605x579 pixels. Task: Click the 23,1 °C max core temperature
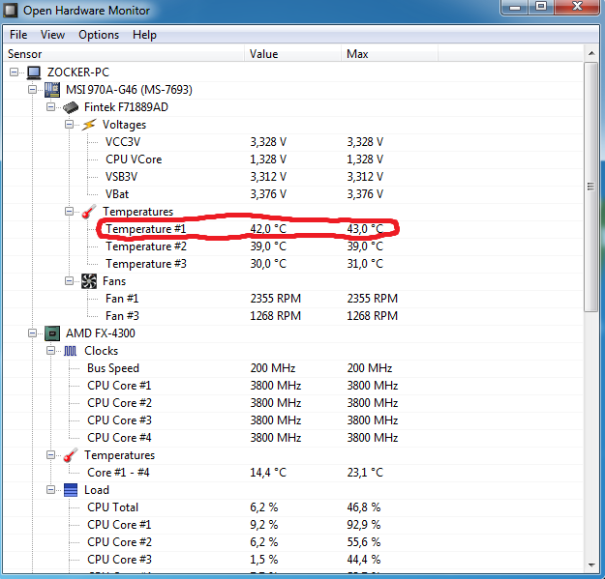[365, 473]
